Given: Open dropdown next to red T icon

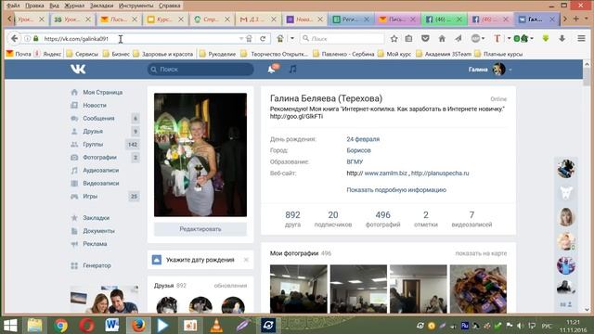Looking at the screenshot, I should (509, 39).
